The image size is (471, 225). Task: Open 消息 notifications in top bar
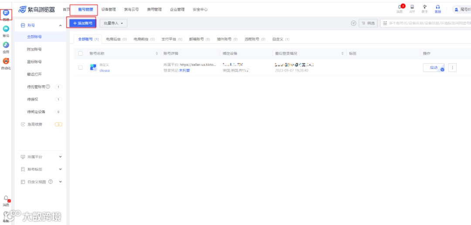tap(399, 9)
